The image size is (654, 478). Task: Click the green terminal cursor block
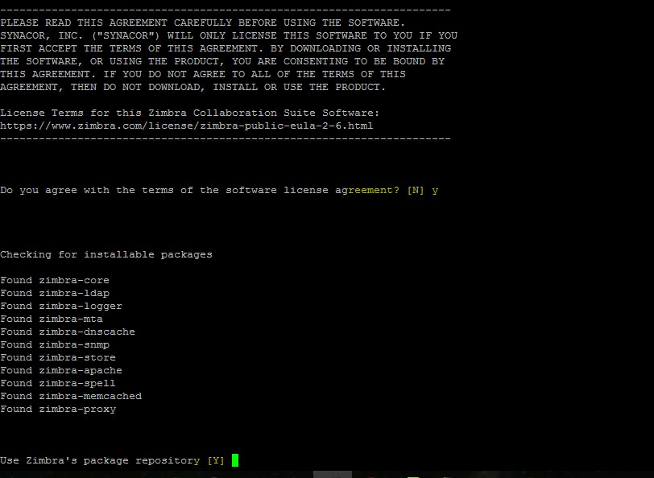235,460
